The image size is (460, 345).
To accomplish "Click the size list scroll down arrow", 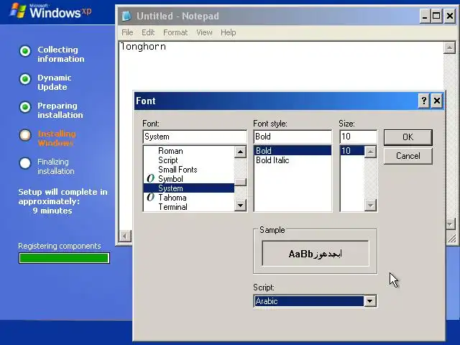I will pyautogui.click(x=371, y=205).
